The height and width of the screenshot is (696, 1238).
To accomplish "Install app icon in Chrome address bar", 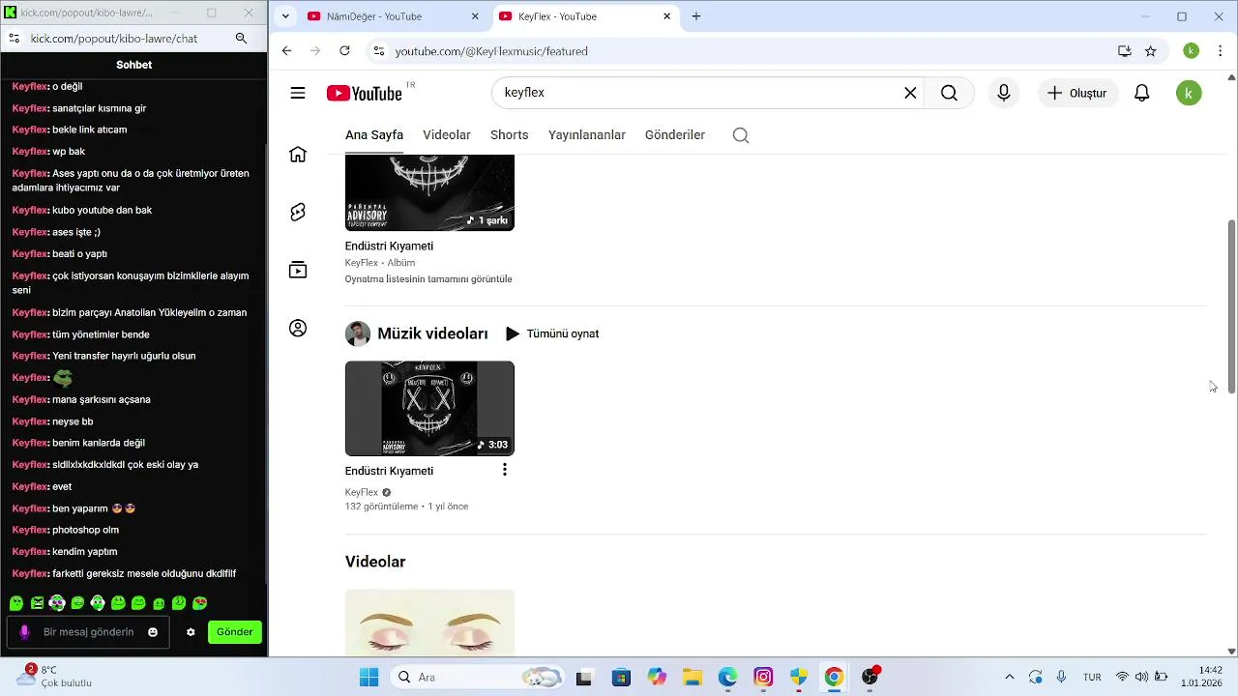I will 1124,51.
